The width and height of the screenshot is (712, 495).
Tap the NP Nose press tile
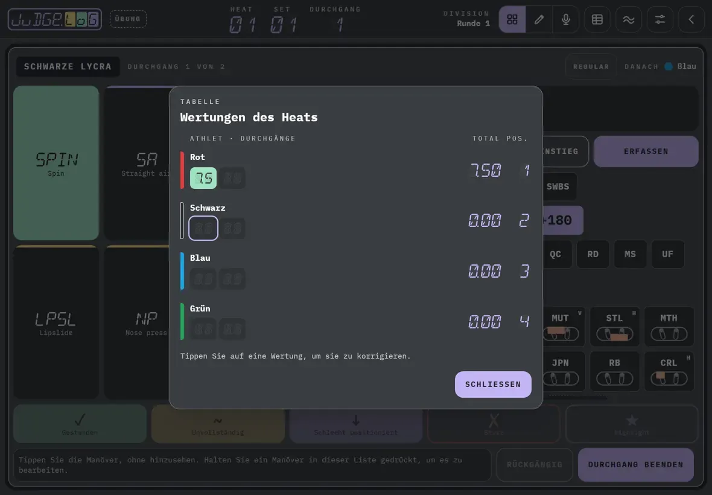(x=137, y=322)
